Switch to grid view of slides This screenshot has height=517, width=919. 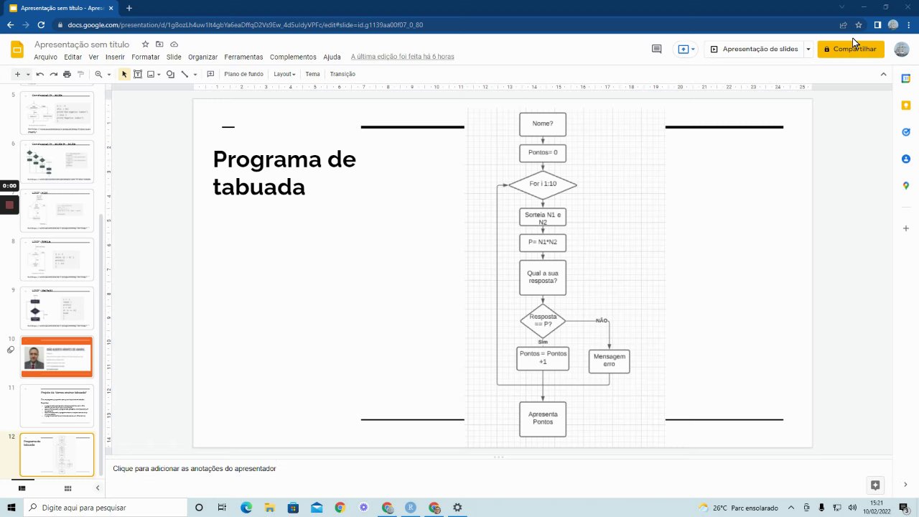pyautogui.click(x=67, y=488)
